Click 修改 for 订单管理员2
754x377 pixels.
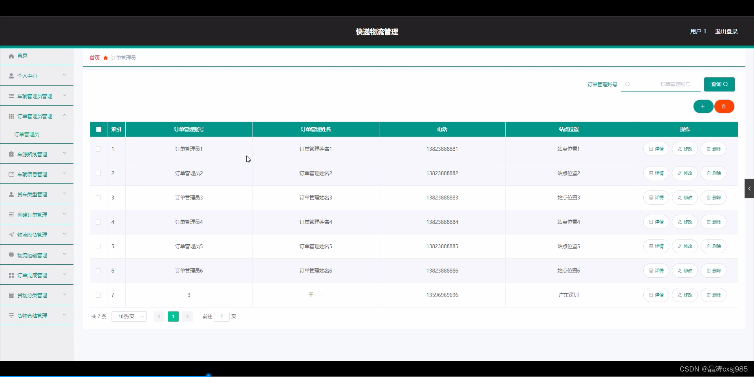click(x=684, y=173)
